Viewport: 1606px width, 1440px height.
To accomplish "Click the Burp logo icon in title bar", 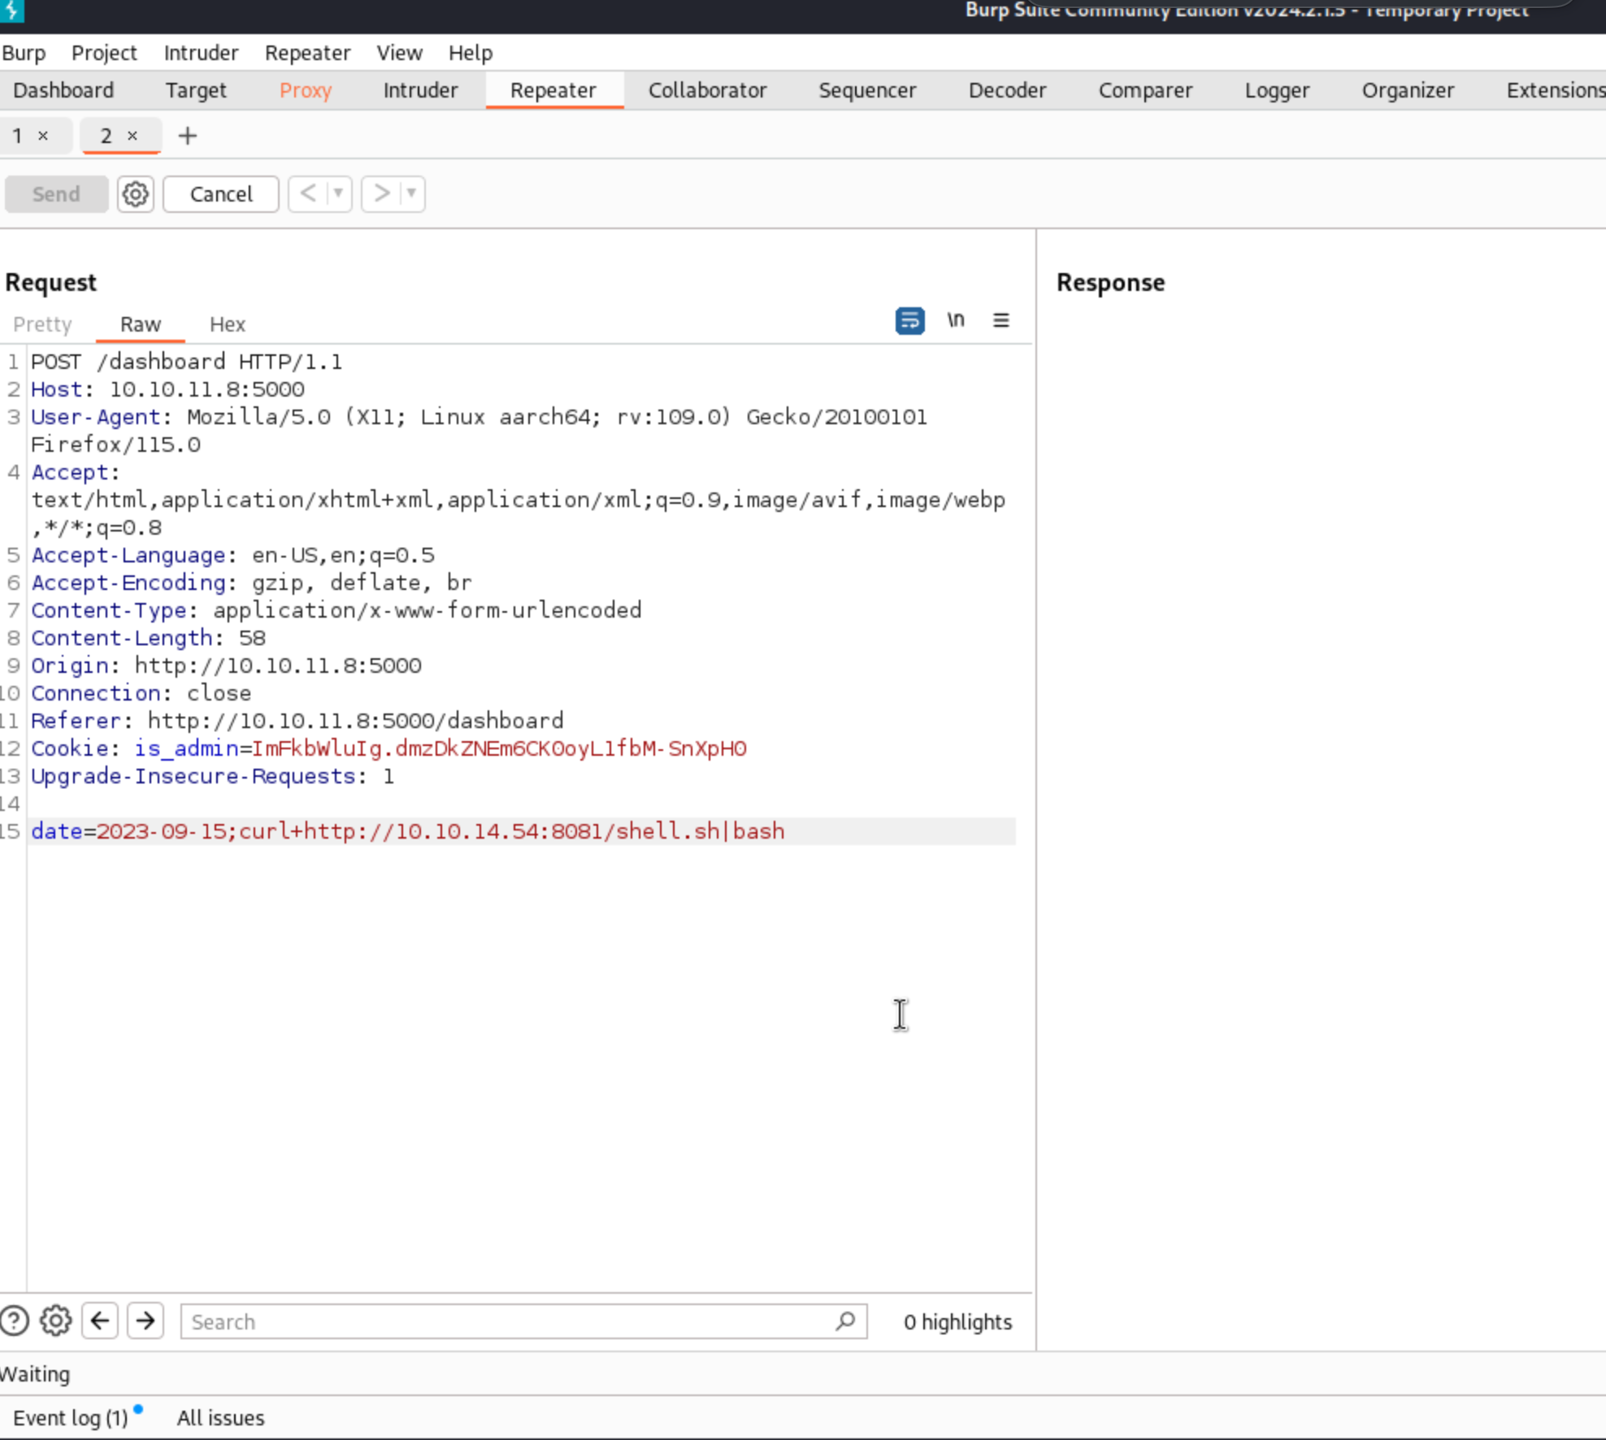I will 11,11.
